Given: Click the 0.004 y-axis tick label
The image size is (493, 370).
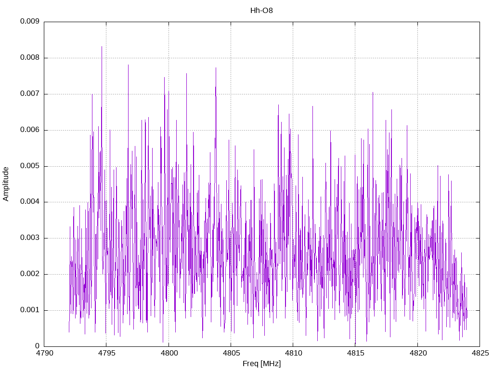Looking at the screenshot, I should (x=30, y=202).
